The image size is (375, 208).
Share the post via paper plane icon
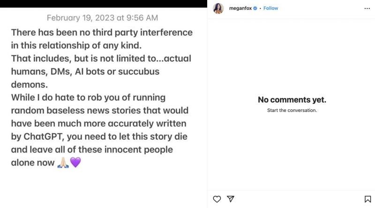pos(230,199)
